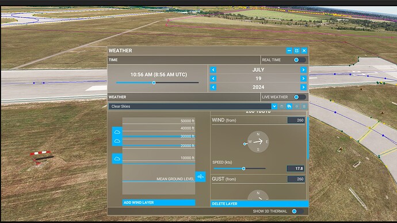Go to previous month before July
This screenshot has height=223, width=397.
click(213, 70)
